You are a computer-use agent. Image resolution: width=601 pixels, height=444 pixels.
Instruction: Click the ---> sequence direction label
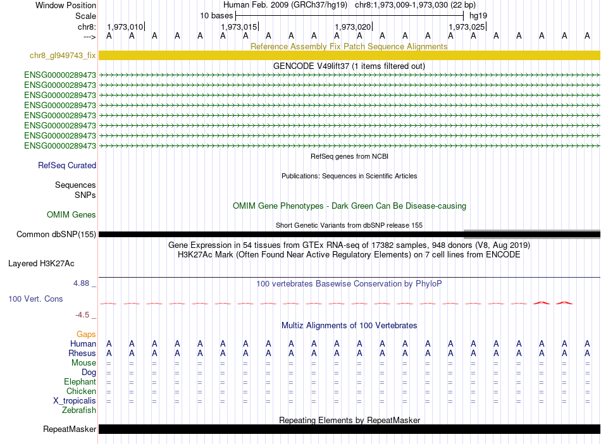(89, 37)
